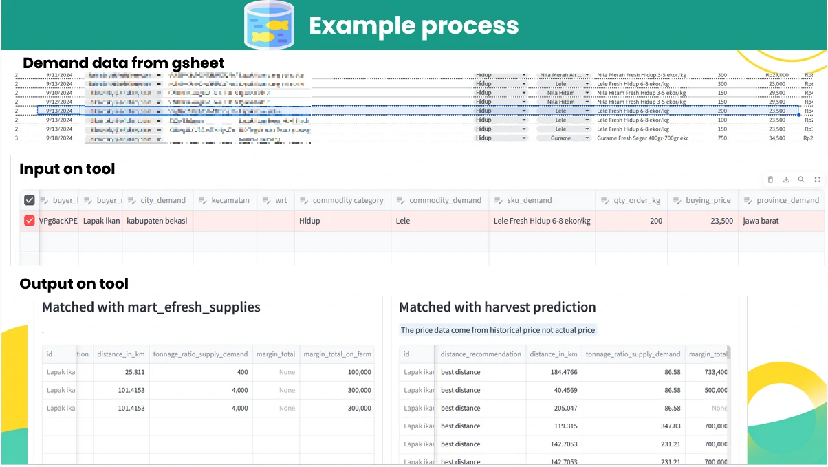
Task: Sort by commodity category column header
Action: click(347, 200)
